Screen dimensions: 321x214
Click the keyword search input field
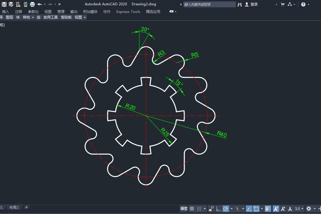pyautogui.click(x=209, y=4)
